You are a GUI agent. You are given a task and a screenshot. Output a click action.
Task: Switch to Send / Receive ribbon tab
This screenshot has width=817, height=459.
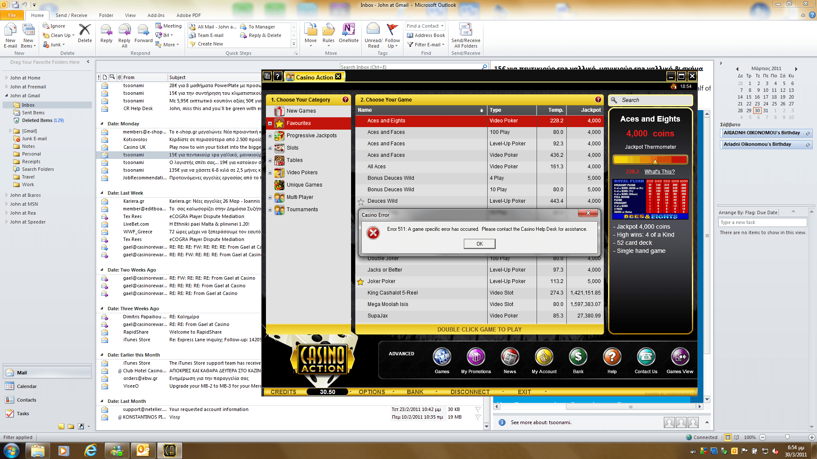pyautogui.click(x=71, y=15)
